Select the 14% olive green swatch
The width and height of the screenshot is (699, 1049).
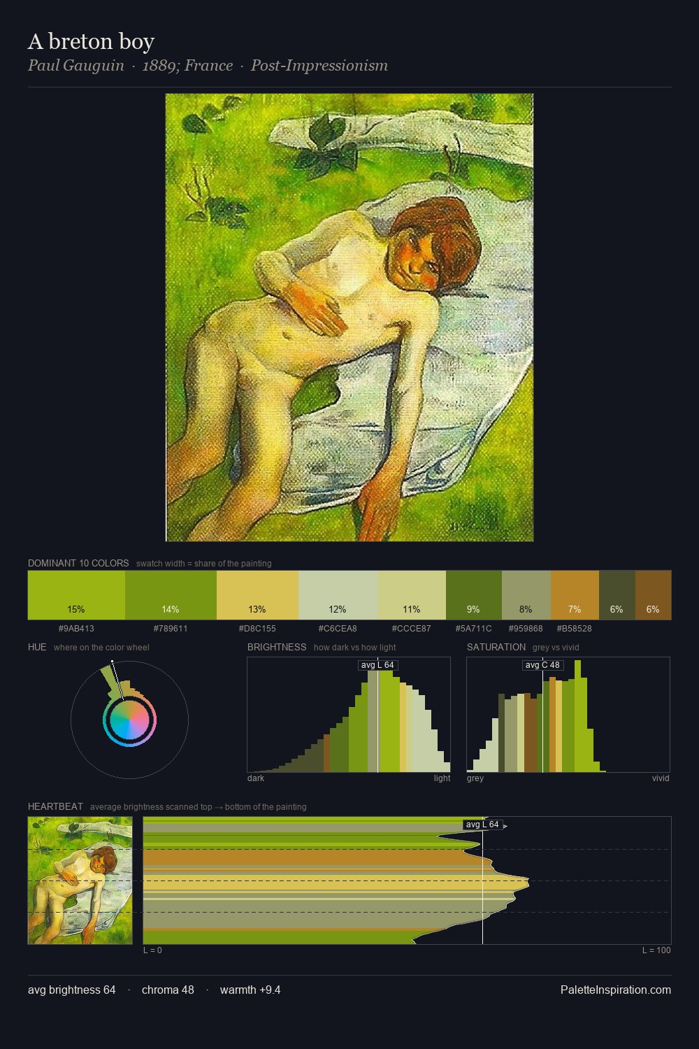(171, 595)
